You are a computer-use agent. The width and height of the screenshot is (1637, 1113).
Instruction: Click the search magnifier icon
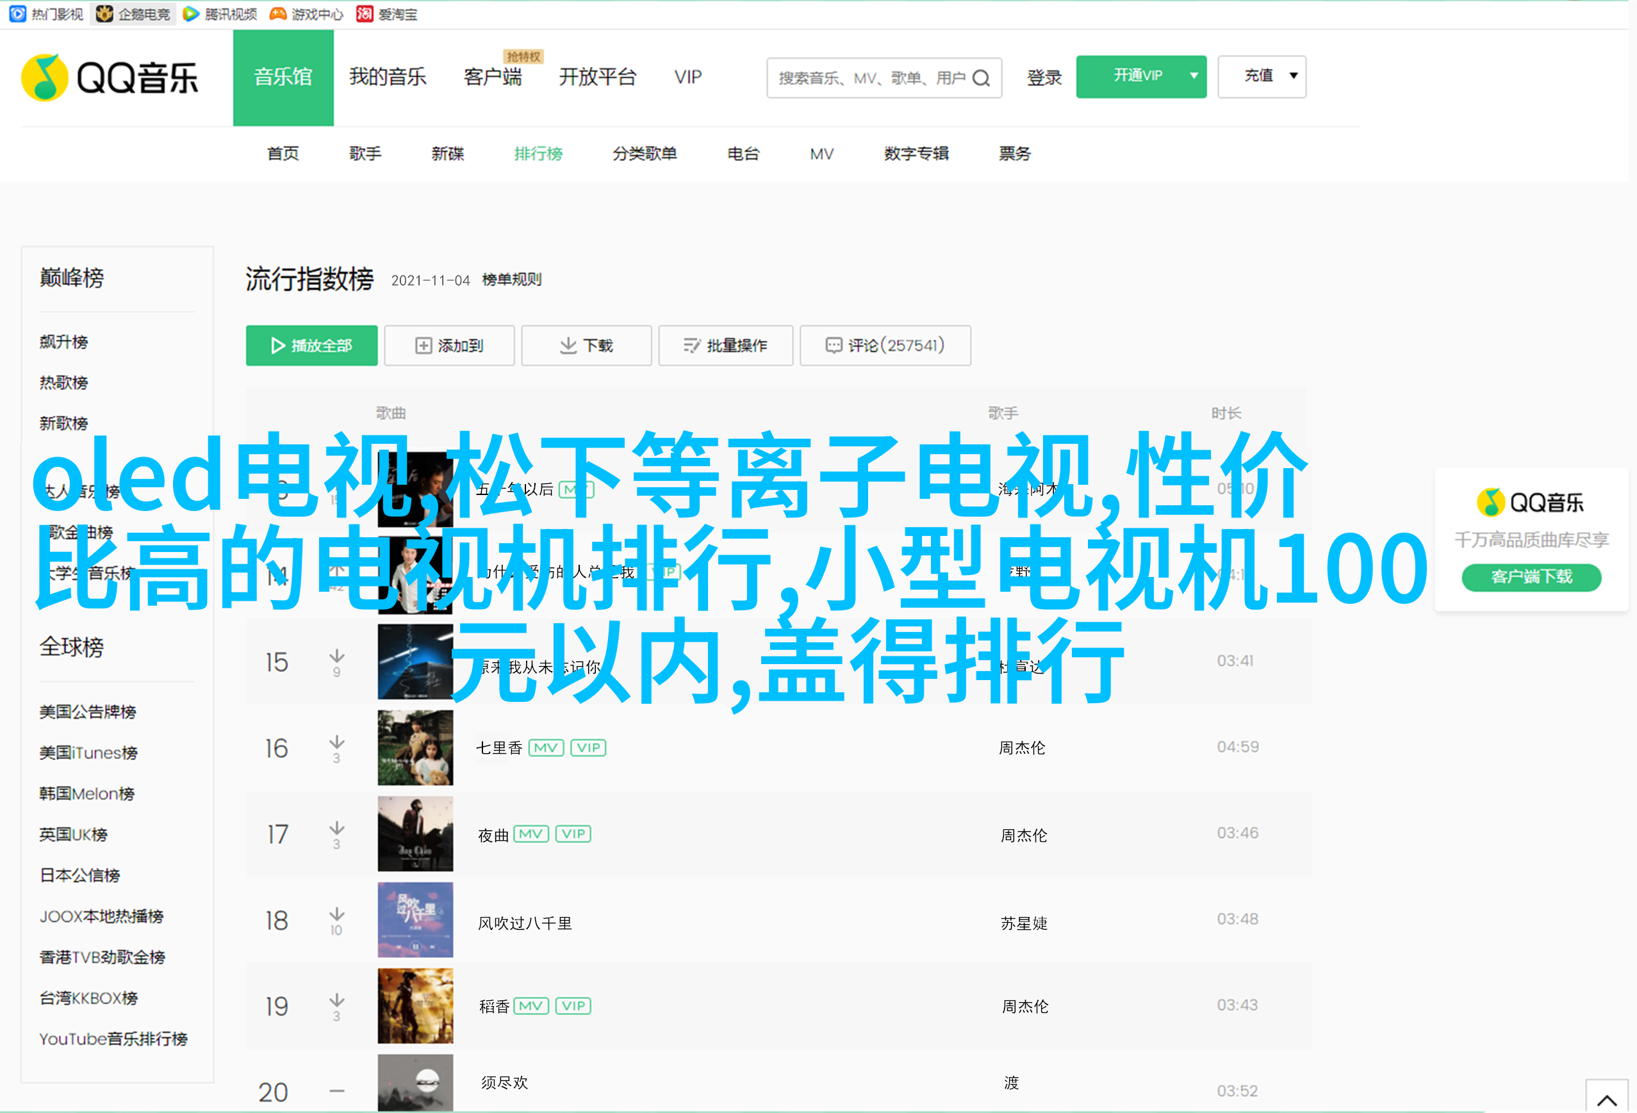(x=981, y=78)
